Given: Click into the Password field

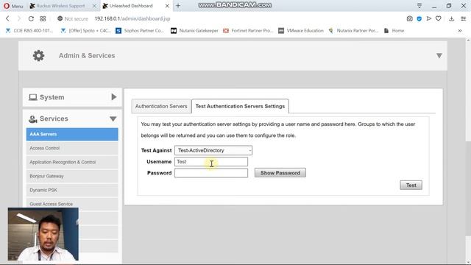Looking at the screenshot, I should tap(211, 173).
